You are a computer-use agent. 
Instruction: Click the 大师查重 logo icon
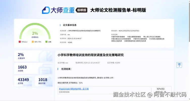click(46, 10)
